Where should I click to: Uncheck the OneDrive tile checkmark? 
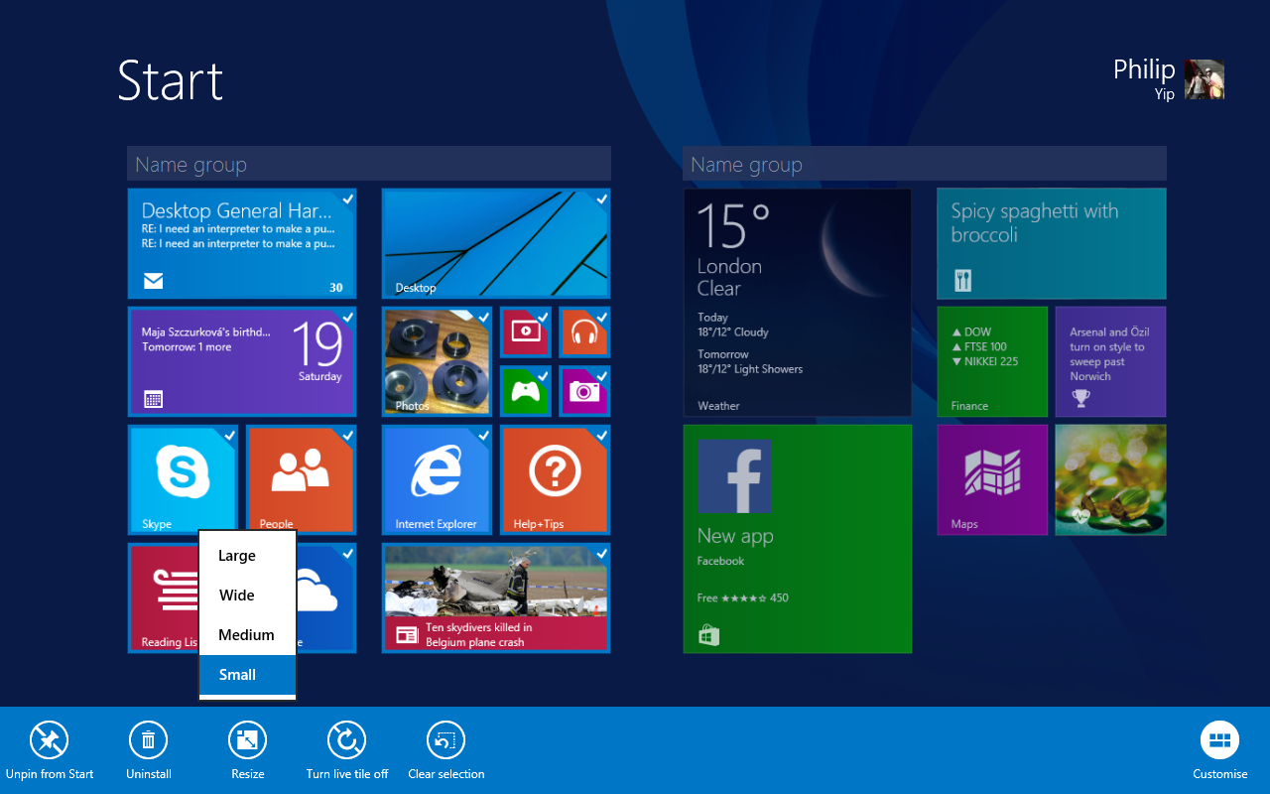(x=347, y=553)
